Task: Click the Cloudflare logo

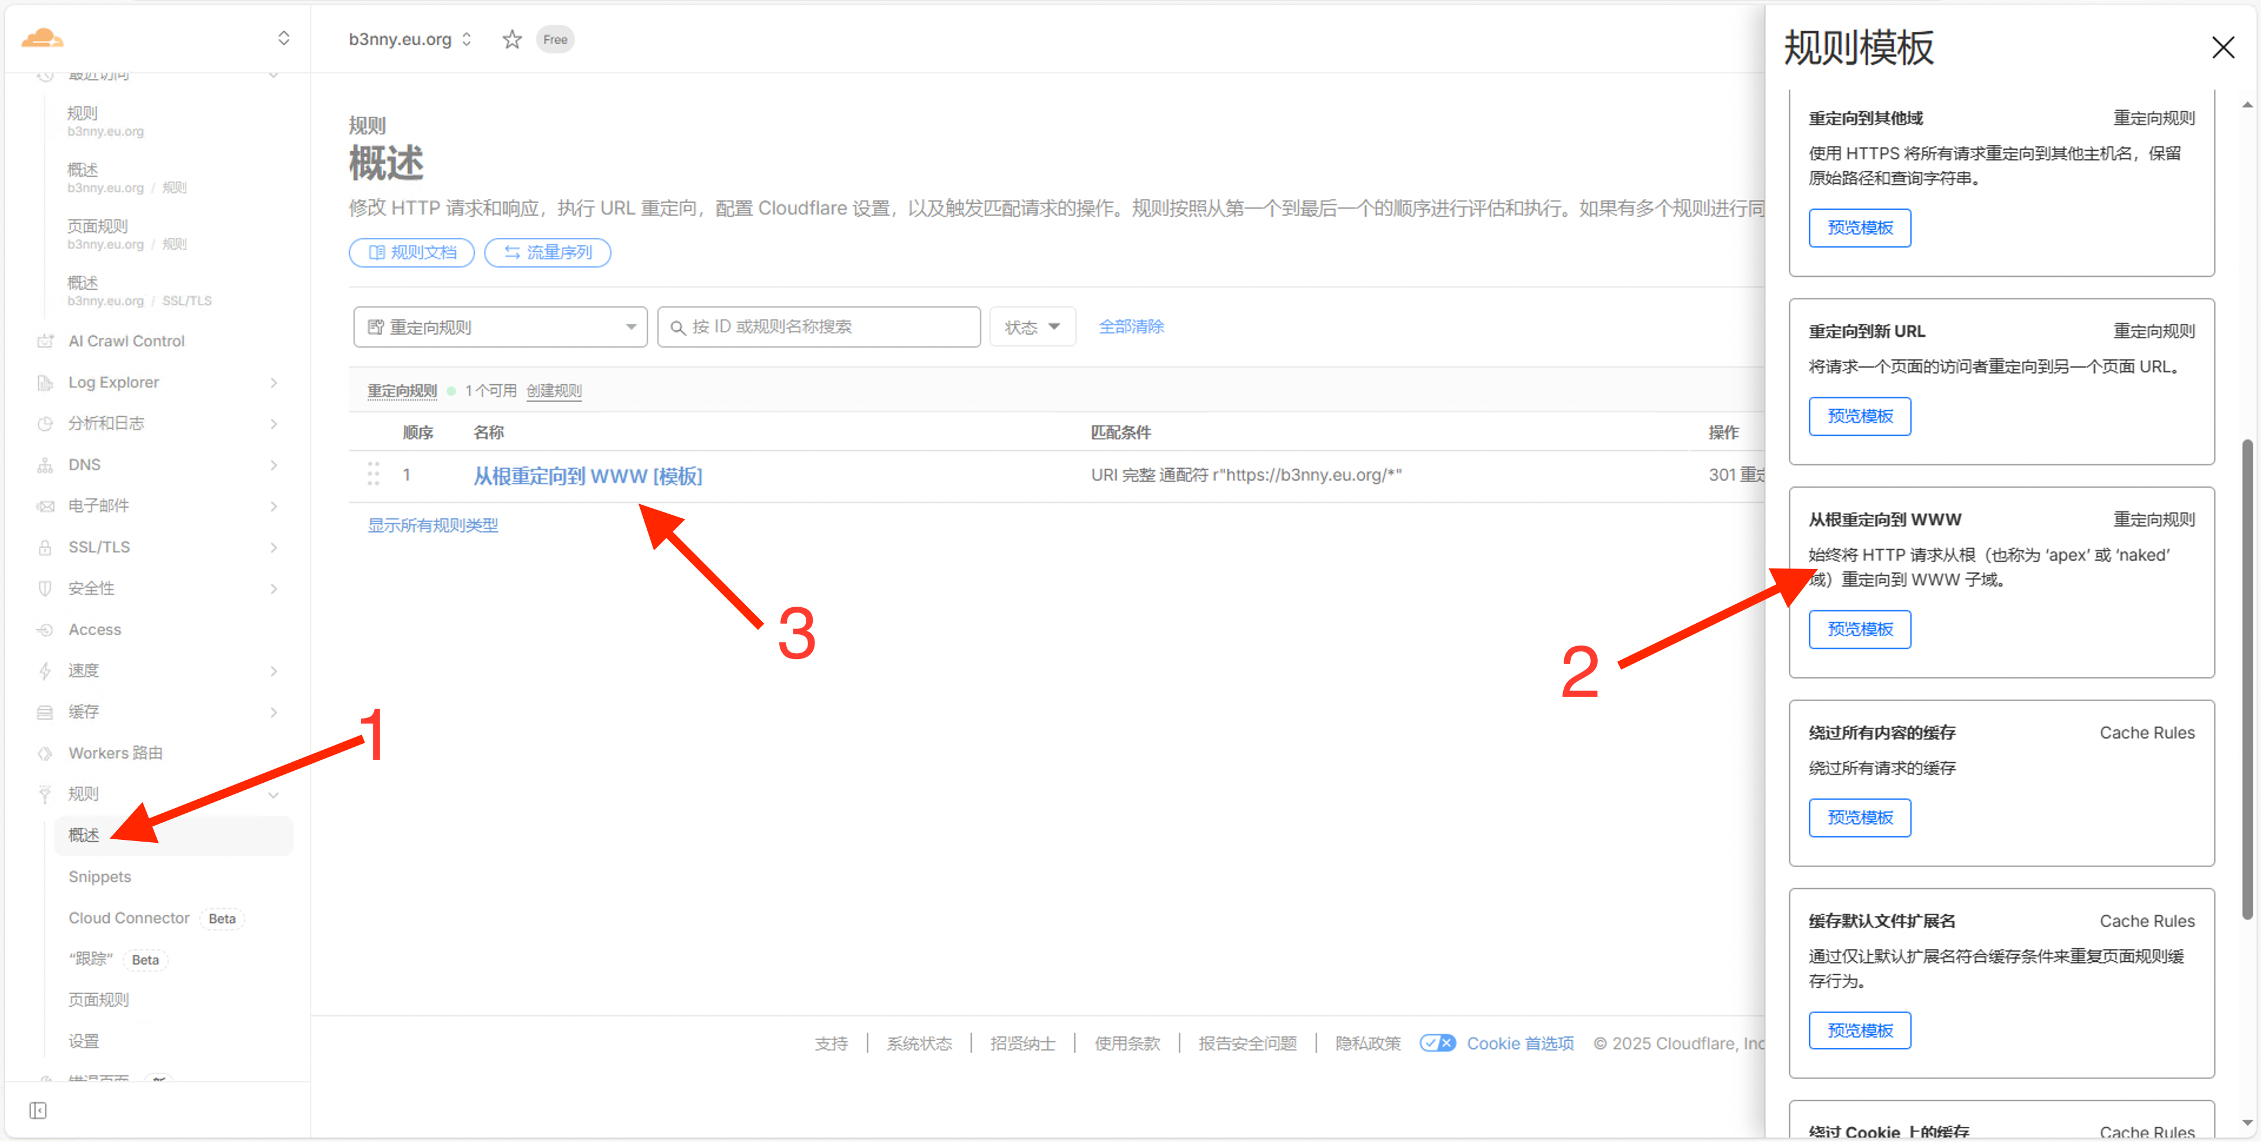Action: tap(41, 38)
